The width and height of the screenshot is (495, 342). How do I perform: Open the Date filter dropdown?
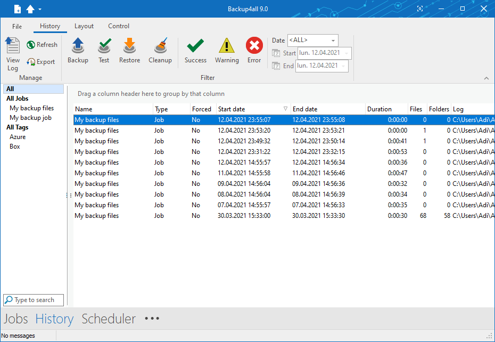tap(333, 40)
